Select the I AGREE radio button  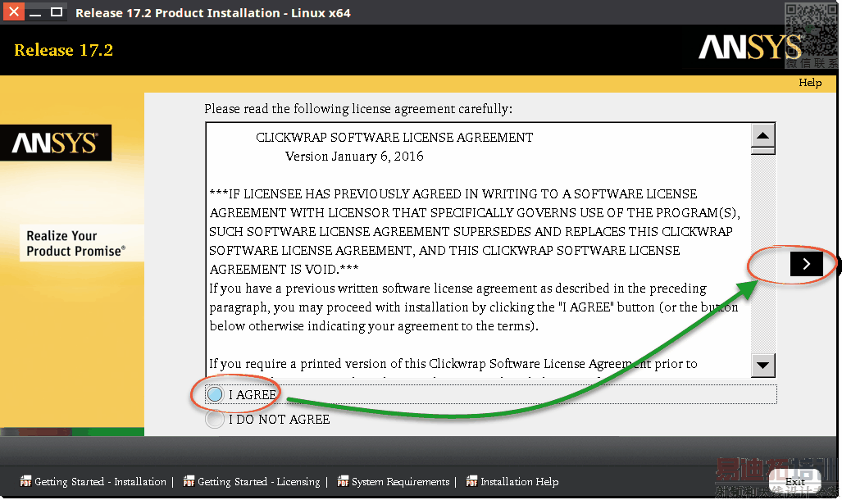click(x=215, y=395)
